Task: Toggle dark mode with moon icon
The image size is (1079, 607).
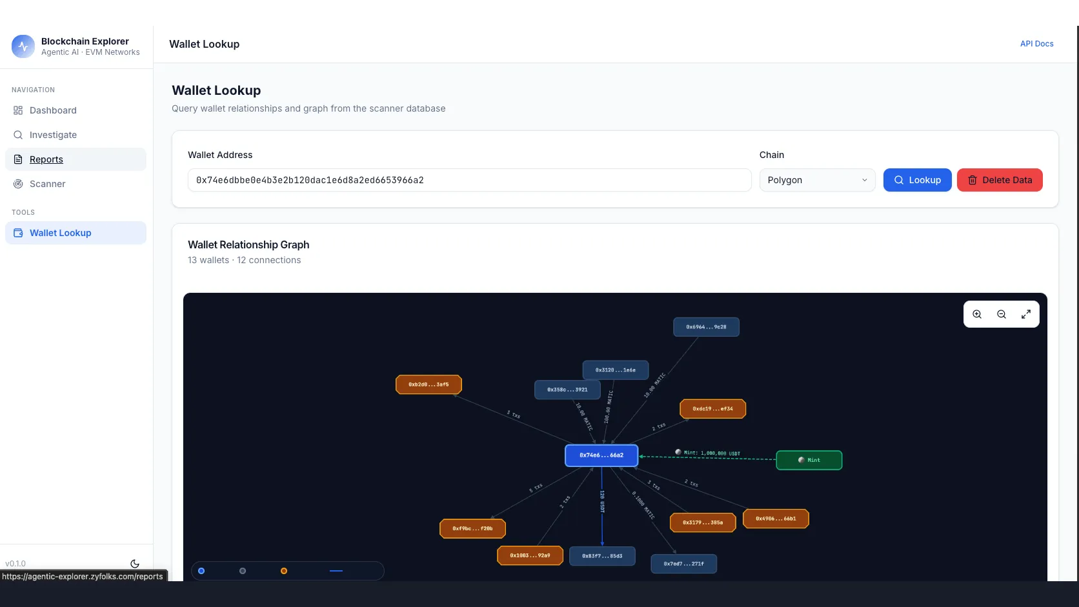Action: pyautogui.click(x=135, y=564)
